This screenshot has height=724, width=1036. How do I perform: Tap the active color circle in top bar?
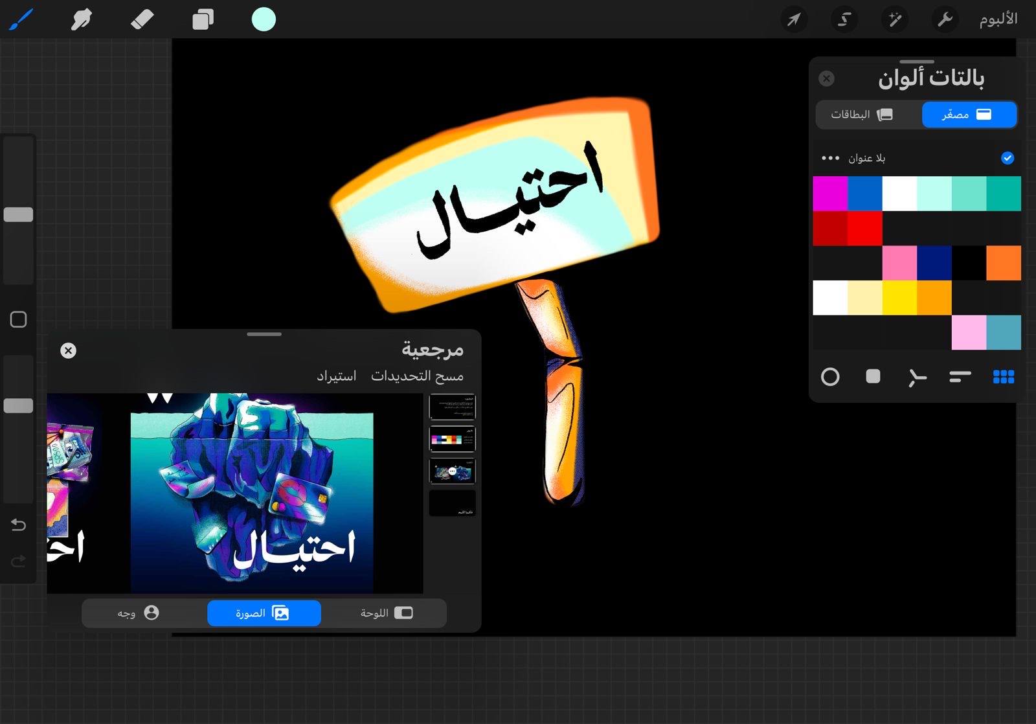(264, 19)
